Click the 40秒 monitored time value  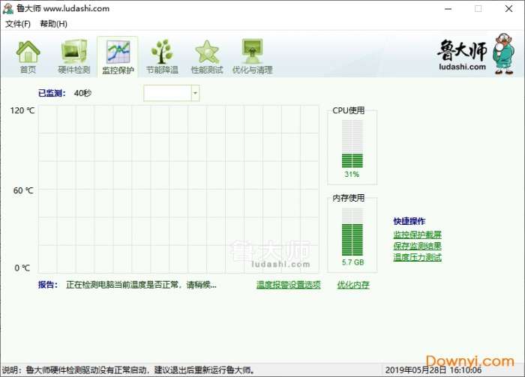[x=82, y=93]
